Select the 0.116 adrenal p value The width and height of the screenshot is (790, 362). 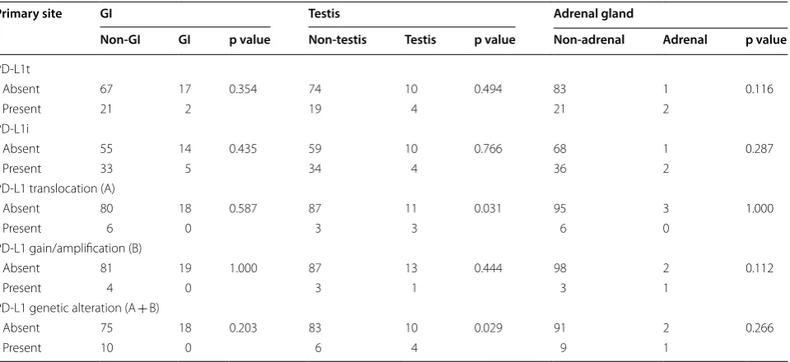760,89
